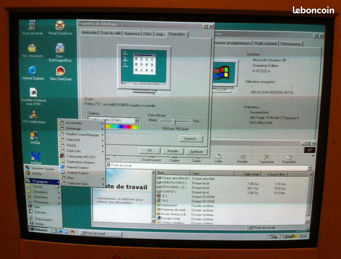Expand the Nero programs submenu
The width and height of the screenshot is (341, 259).
point(82,178)
